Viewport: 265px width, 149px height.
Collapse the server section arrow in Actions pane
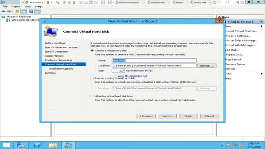(261, 22)
